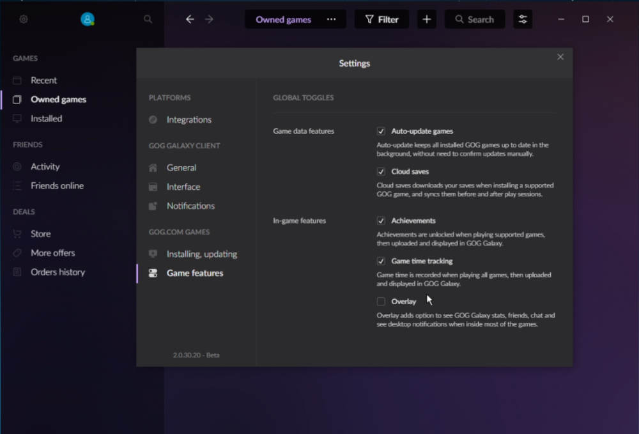
Task: Go back with the left arrow
Action: point(190,19)
